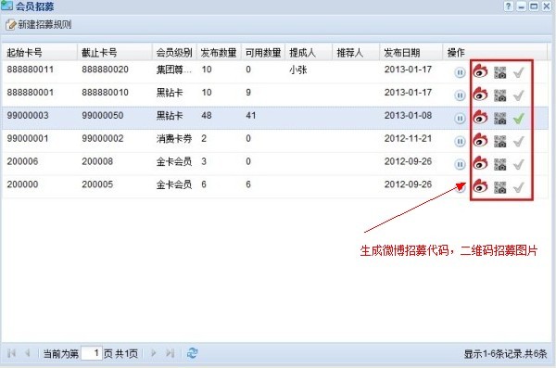The height and width of the screenshot is (368, 556).
Task: Pause recruitment rule starting 888880001
Action: pyautogui.click(x=460, y=95)
